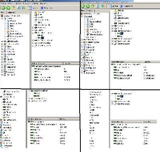
Task: Select the blue-highlighted entry in bottom-right upper pane
Action: point(122,96)
